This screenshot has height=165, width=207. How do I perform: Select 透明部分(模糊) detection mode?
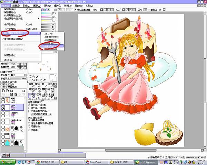pos(29,108)
